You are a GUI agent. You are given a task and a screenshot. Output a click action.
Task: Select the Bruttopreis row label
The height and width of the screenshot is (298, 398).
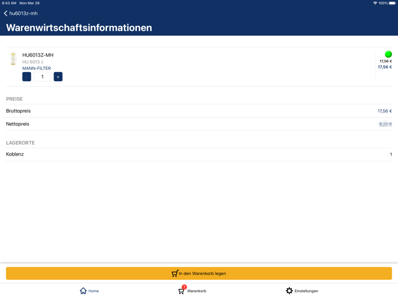[x=18, y=111]
